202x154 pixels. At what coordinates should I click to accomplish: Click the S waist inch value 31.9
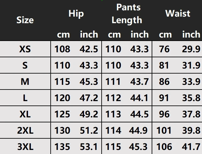191,65
